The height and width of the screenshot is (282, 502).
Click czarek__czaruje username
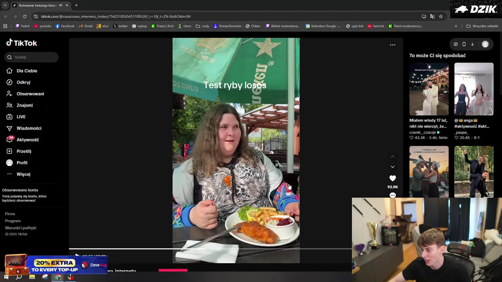(x=422, y=132)
